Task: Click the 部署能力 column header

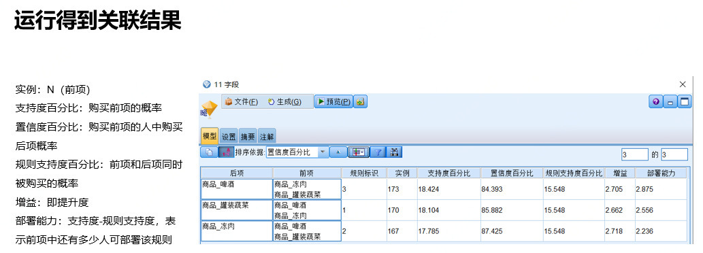Action: pyautogui.click(x=661, y=173)
